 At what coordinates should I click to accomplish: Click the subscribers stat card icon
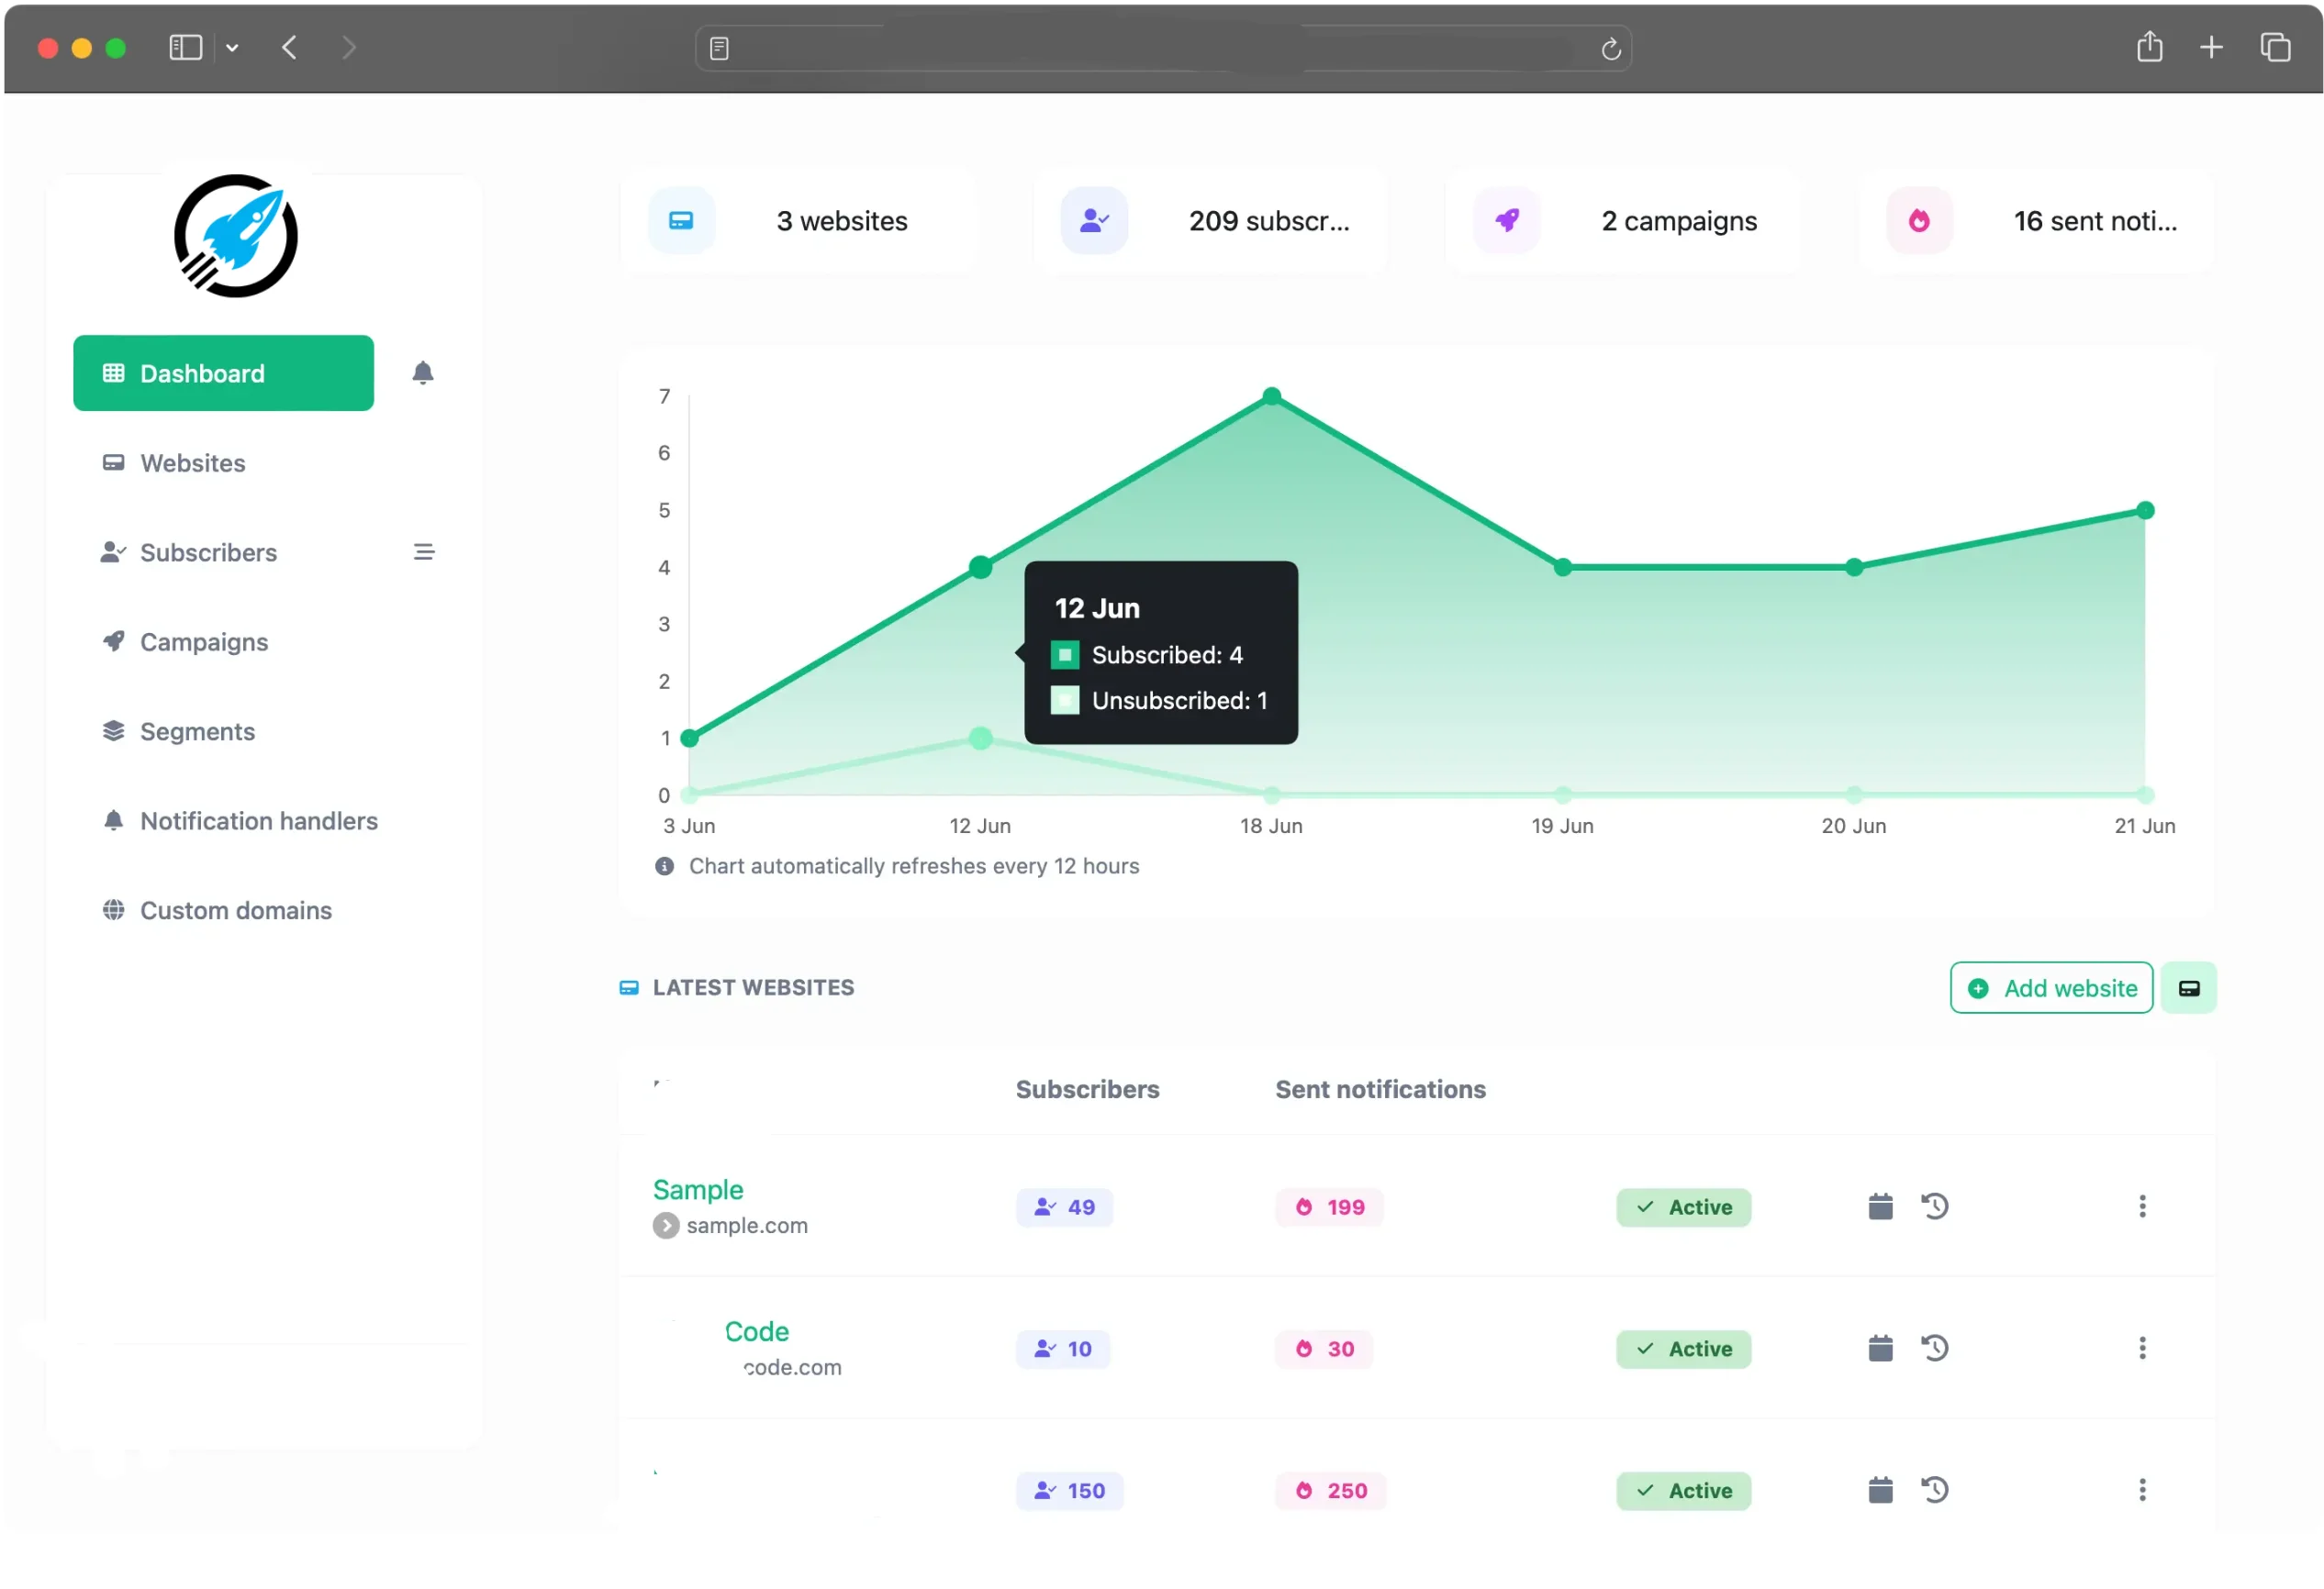point(1094,220)
